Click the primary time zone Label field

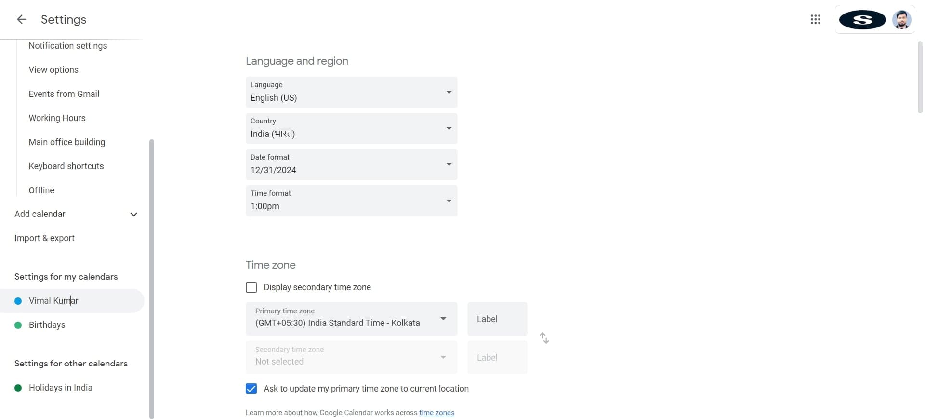497,319
